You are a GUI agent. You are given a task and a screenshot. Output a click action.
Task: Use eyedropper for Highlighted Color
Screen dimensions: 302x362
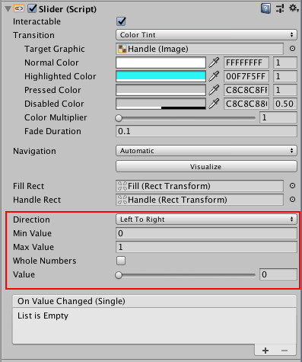pos(215,76)
